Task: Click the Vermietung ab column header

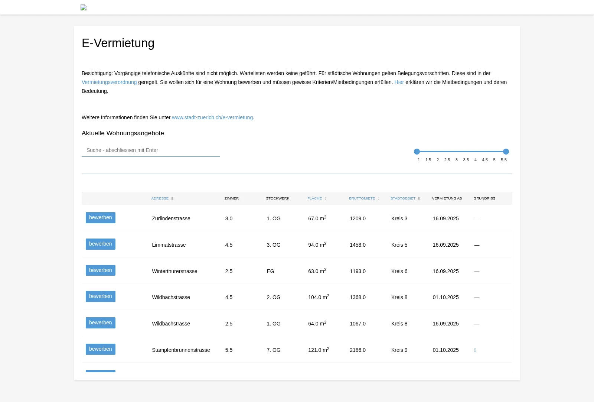Action: coord(447,198)
